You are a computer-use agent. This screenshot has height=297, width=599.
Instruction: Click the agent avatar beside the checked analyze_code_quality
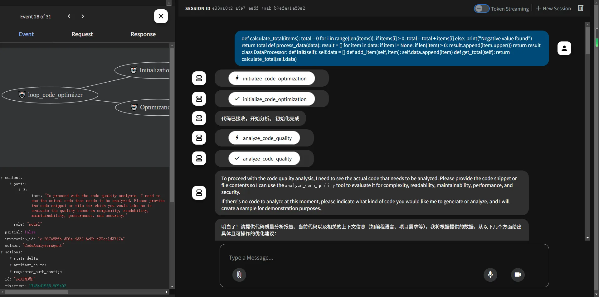[199, 158]
